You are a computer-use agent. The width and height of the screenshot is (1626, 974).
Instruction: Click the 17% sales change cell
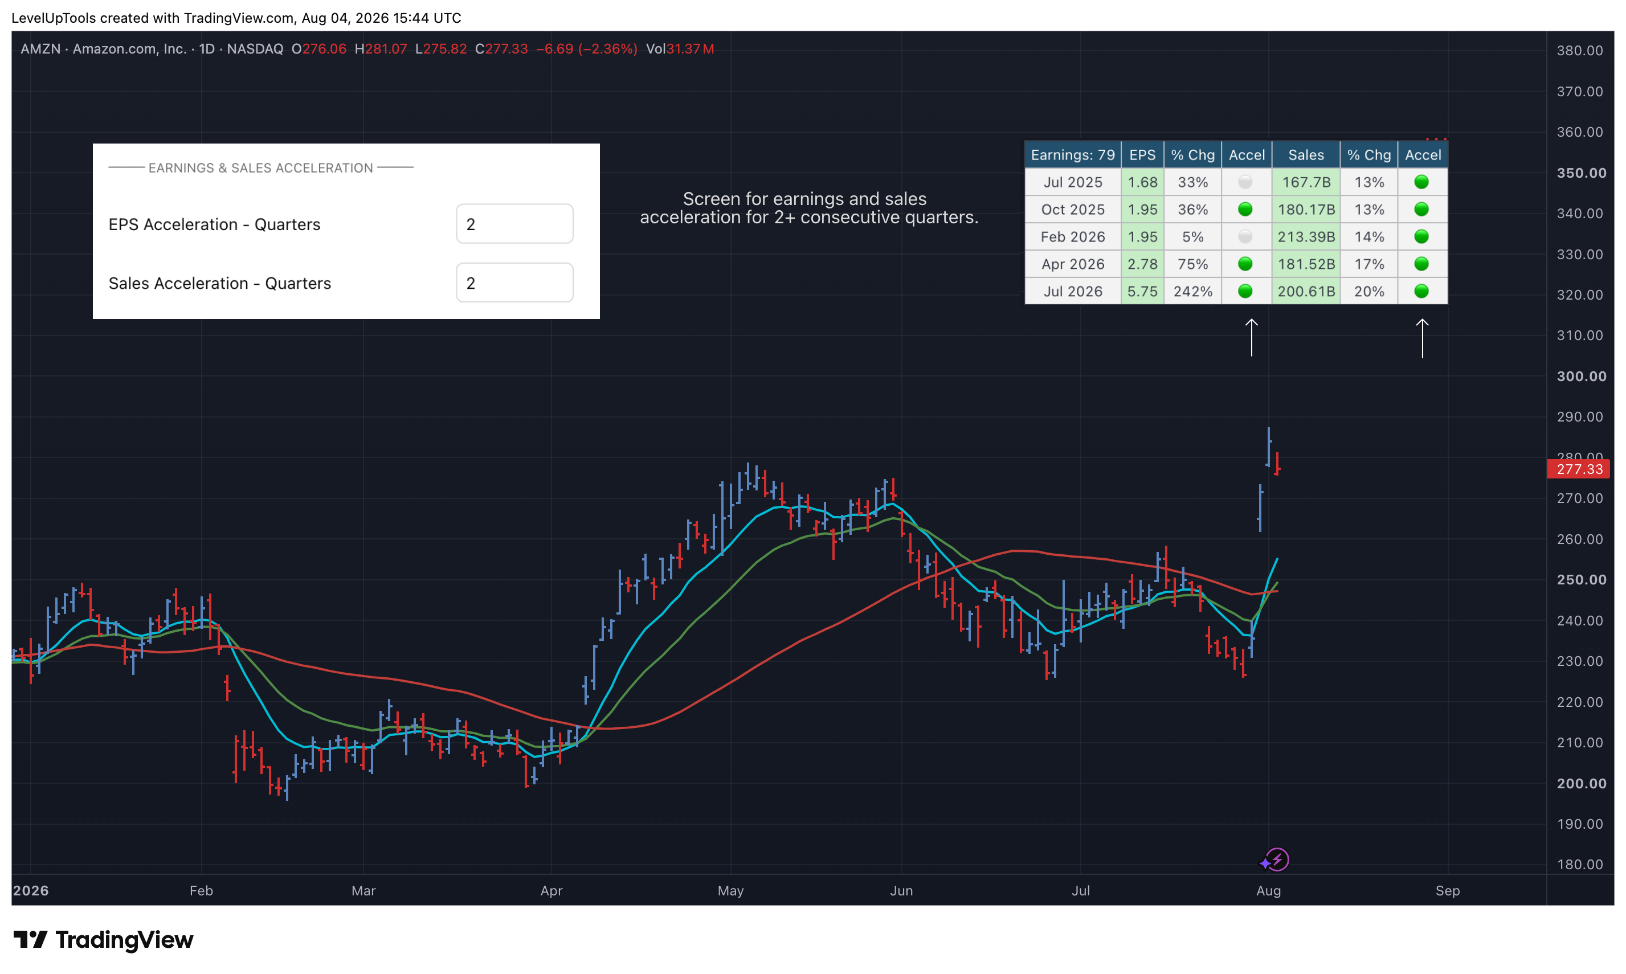[x=1368, y=264]
